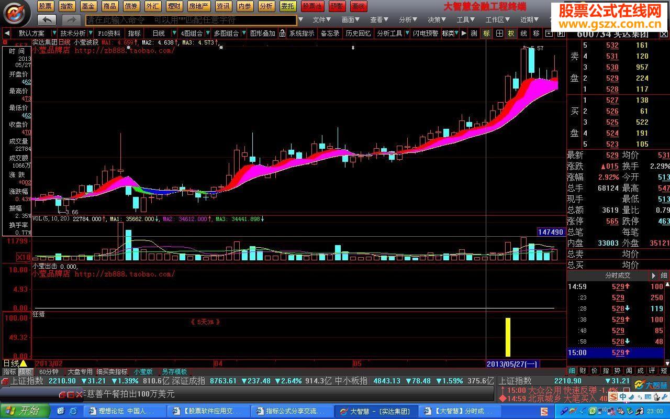The height and width of the screenshot is (419, 670).
Task: Expand the 分析工具 dropdown
Action: pos(406,33)
